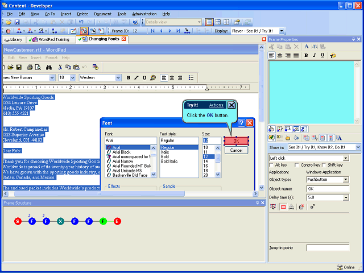Open the Tools menu
This screenshot has height=273, width=364.
click(122, 14)
